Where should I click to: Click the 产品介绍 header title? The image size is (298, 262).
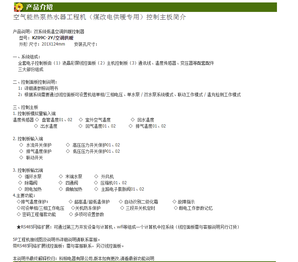tap(39, 7)
